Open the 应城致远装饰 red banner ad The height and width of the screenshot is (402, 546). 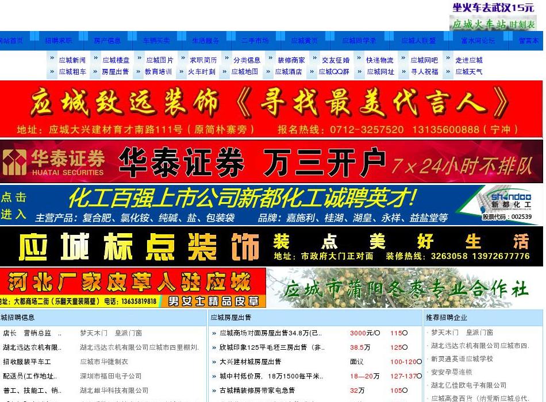(x=271, y=109)
